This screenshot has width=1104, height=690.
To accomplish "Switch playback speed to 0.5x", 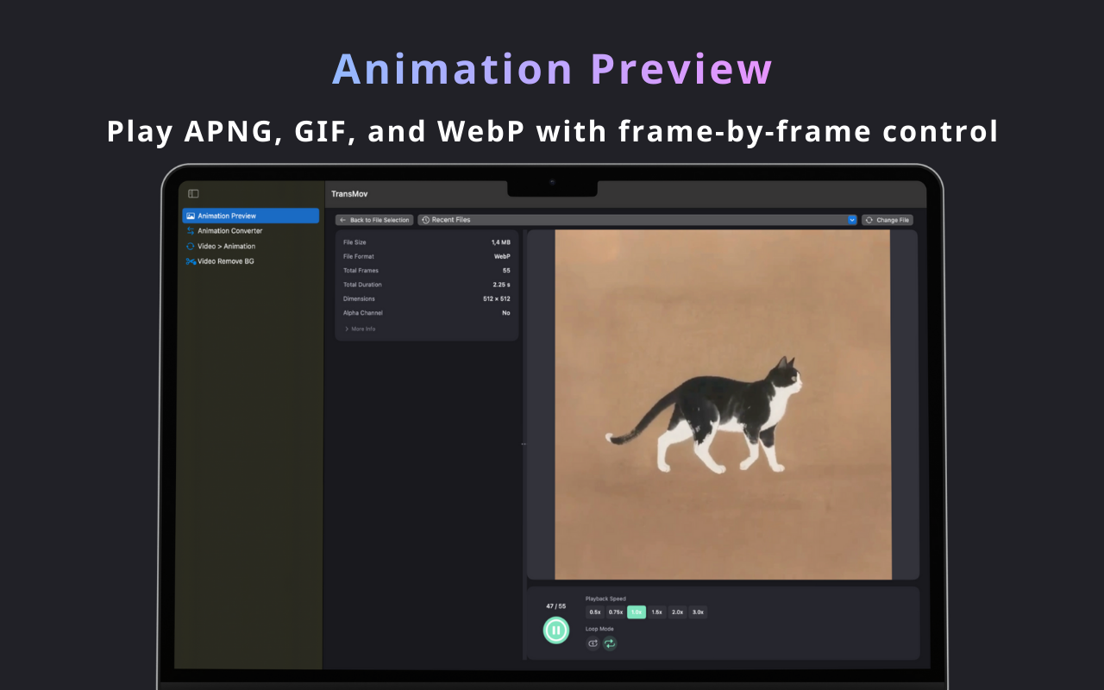I will point(594,612).
